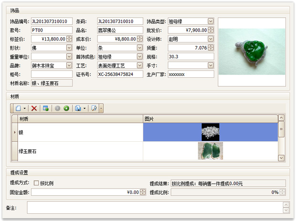
Task: Click the 提成结果 result field
Action: (228, 183)
